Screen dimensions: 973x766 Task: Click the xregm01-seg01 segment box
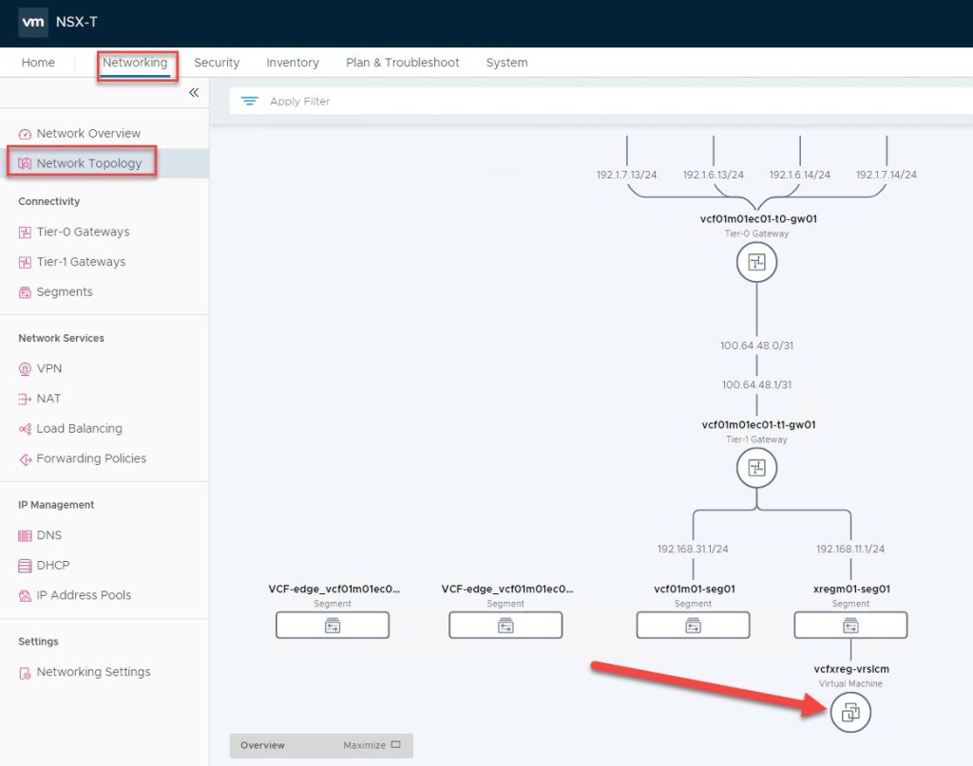point(850,625)
